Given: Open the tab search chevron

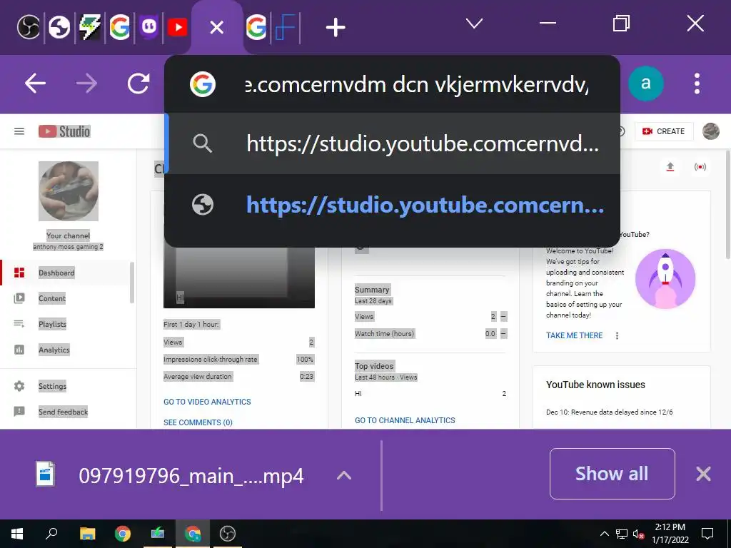Looking at the screenshot, I should (x=474, y=24).
